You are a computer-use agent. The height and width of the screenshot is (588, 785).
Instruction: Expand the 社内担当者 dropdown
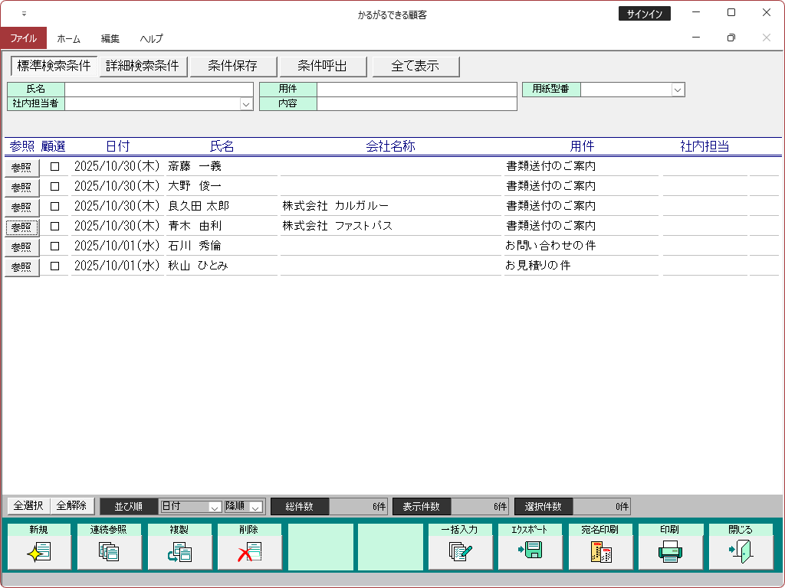click(246, 104)
